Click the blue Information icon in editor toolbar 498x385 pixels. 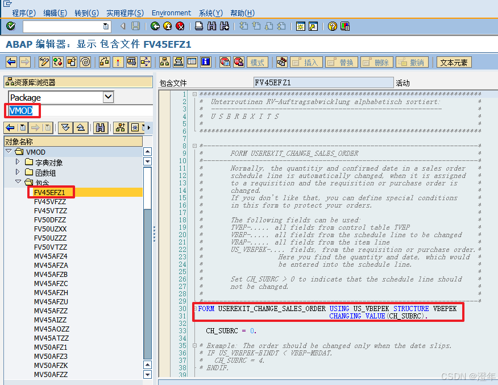206,61
